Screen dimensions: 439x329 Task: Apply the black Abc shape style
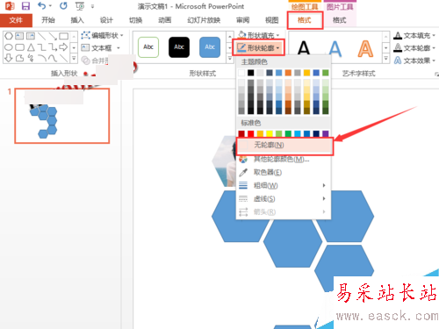[x=179, y=47]
